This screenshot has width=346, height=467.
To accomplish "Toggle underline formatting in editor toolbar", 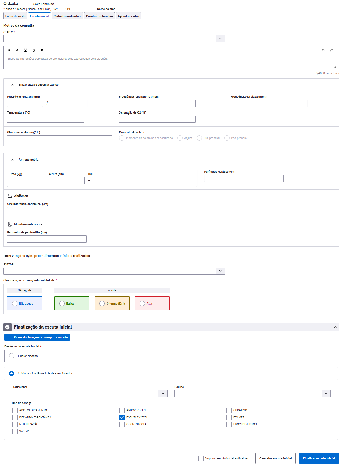I will (25, 50).
